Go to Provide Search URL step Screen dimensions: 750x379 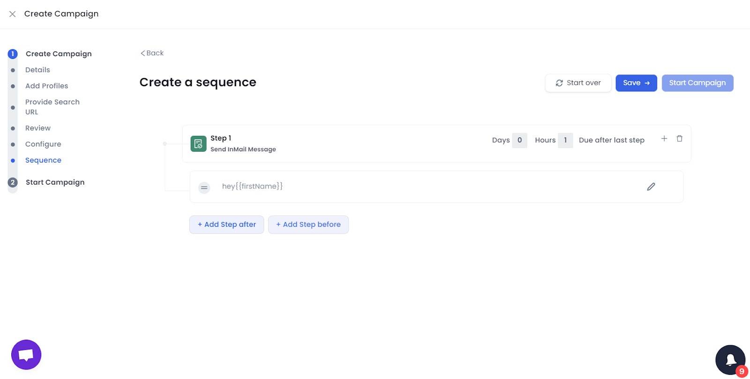[x=52, y=107]
